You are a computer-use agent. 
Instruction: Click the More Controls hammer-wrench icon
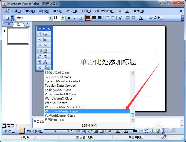47,67
